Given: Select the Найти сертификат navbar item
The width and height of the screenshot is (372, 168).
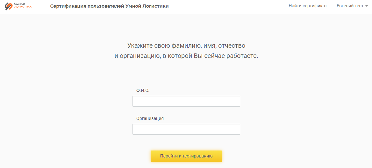Looking at the screenshot, I should coord(308,6).
